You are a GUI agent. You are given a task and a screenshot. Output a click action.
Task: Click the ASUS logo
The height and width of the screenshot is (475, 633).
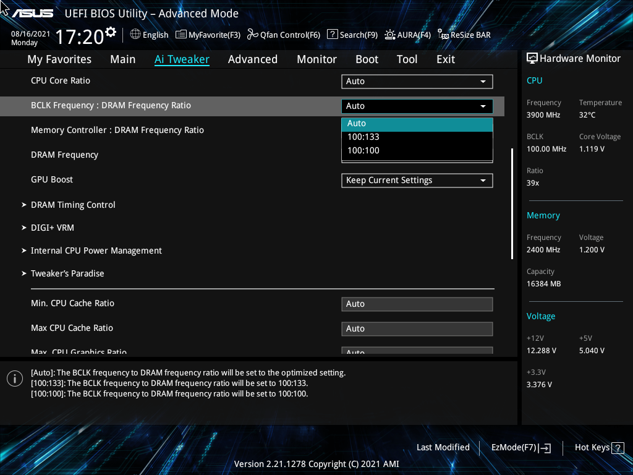pos(32,14)
